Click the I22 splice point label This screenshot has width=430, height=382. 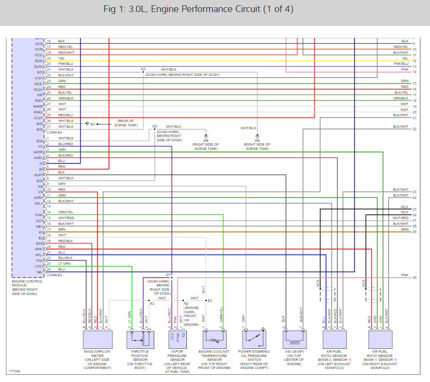pos(154,126)
